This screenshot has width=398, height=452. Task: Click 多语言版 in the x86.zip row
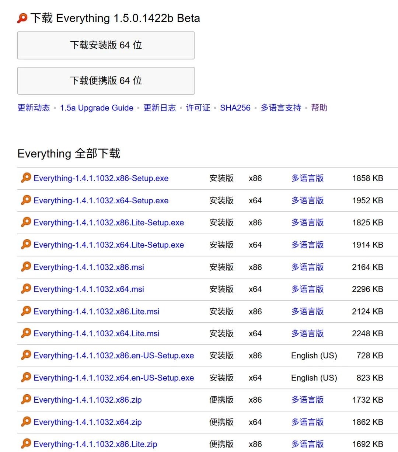(x=307, y=400)
